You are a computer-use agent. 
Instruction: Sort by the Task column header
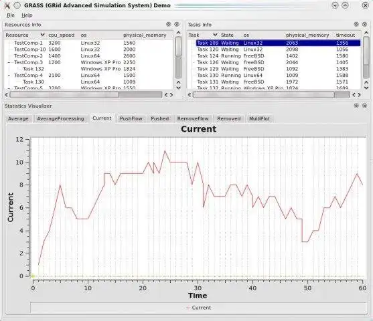[x=203, y=35]
